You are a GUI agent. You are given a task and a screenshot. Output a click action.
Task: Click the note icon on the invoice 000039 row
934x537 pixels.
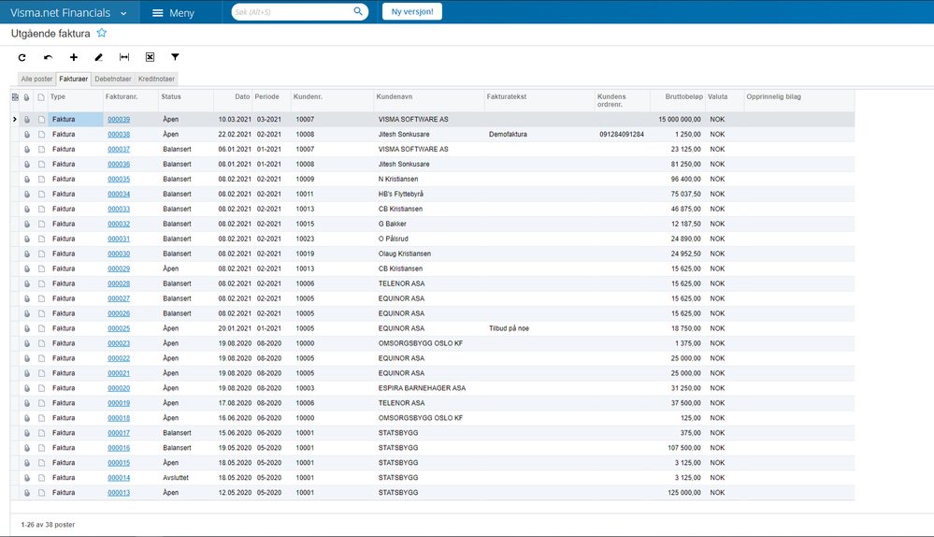coord(41,119)
